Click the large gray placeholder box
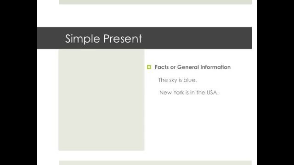 [x=102, y=100]
